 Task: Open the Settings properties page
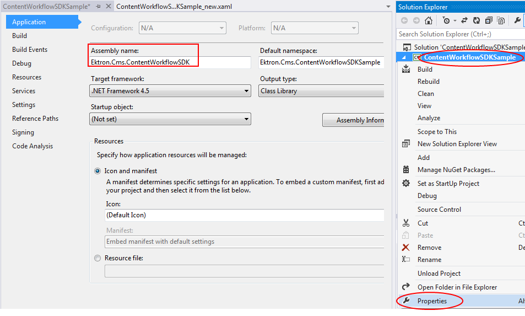pos(24,105)
